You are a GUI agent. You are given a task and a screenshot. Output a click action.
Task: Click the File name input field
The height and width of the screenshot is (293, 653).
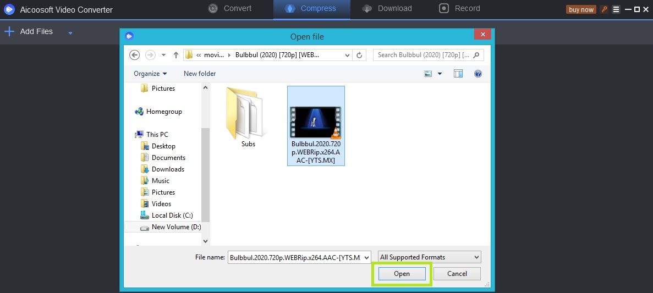(x=295, y=258)
